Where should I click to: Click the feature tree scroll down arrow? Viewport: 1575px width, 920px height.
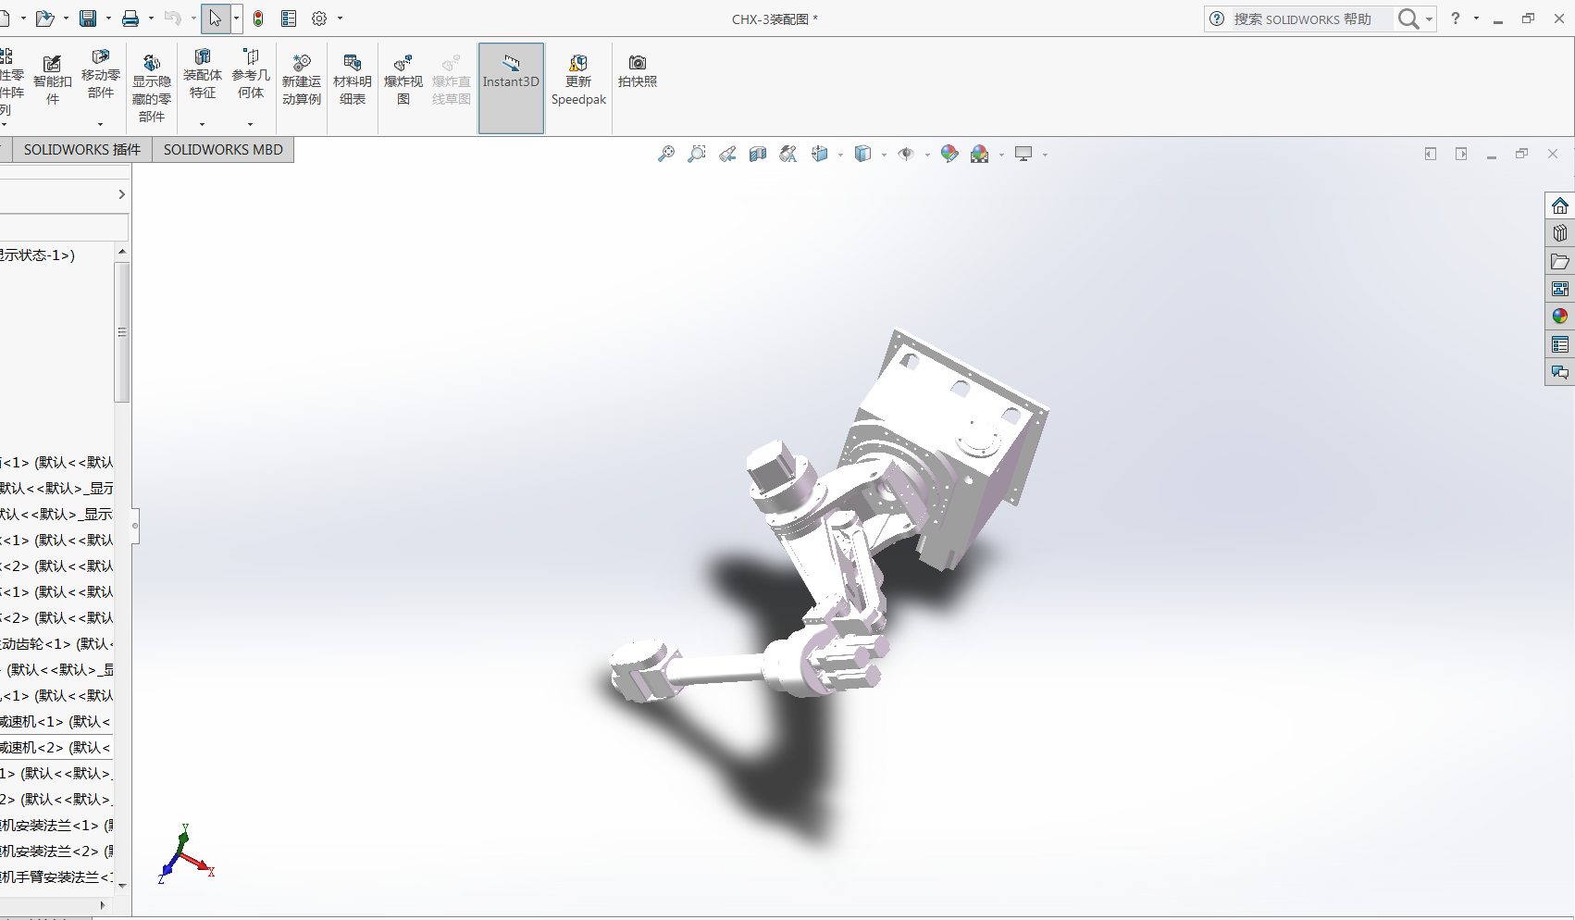pos(122,886)
